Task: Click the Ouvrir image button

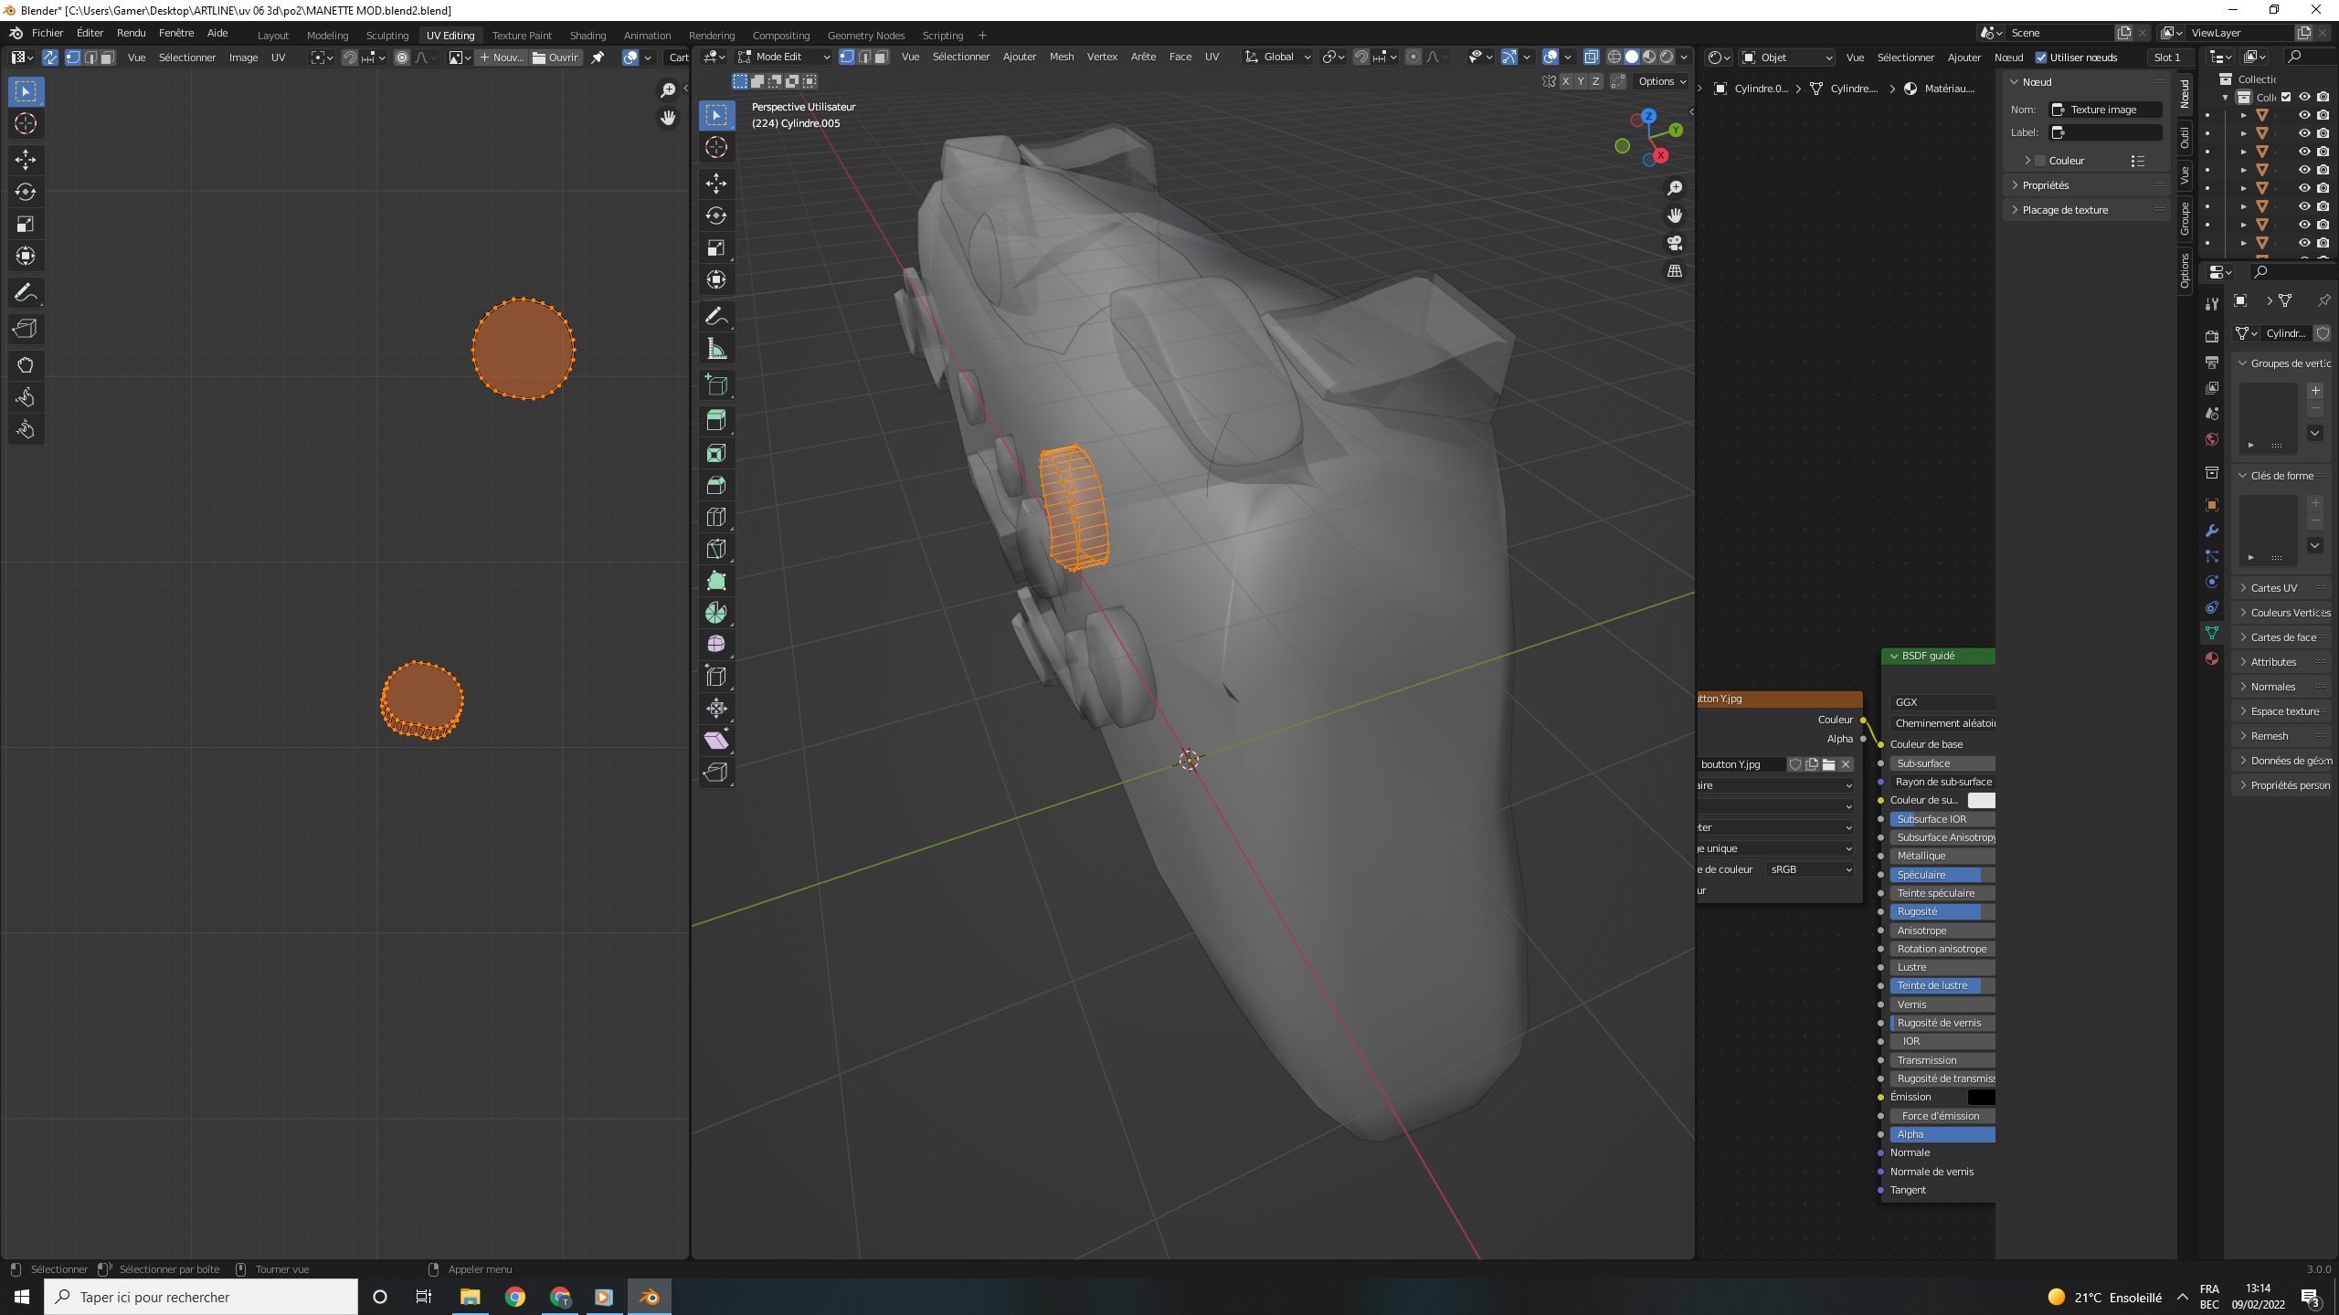Action: click(x=556, y=58)
